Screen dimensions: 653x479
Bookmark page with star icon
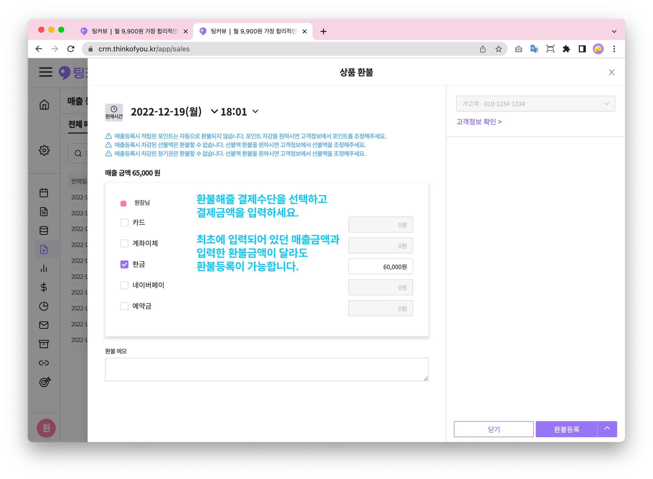pyautogui.click(x=499, y=49)
